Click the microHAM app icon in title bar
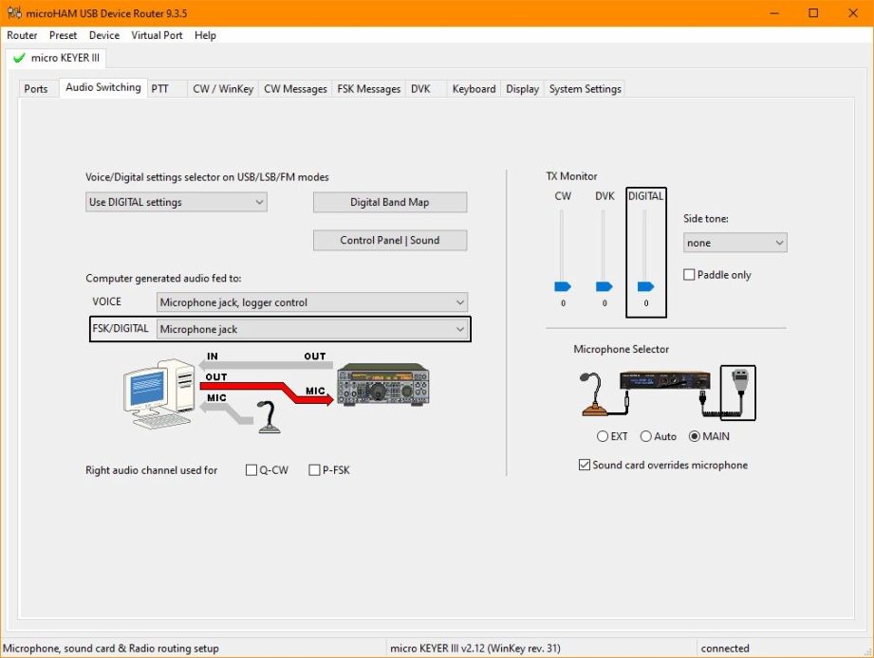 point(11,13)
